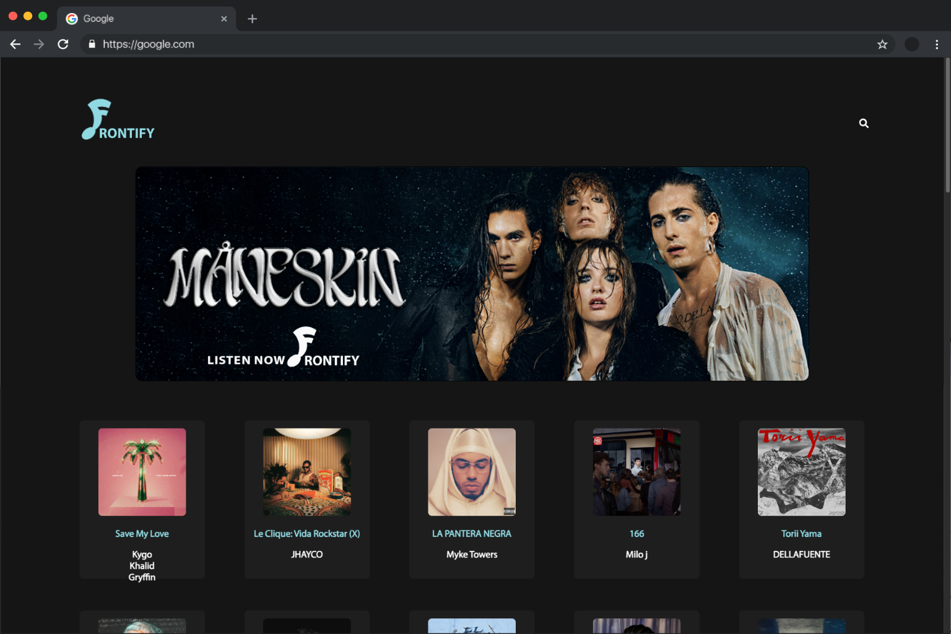Click the macOS yellow minimize window button
951x634 pixels.
click(x=28, y=16)
